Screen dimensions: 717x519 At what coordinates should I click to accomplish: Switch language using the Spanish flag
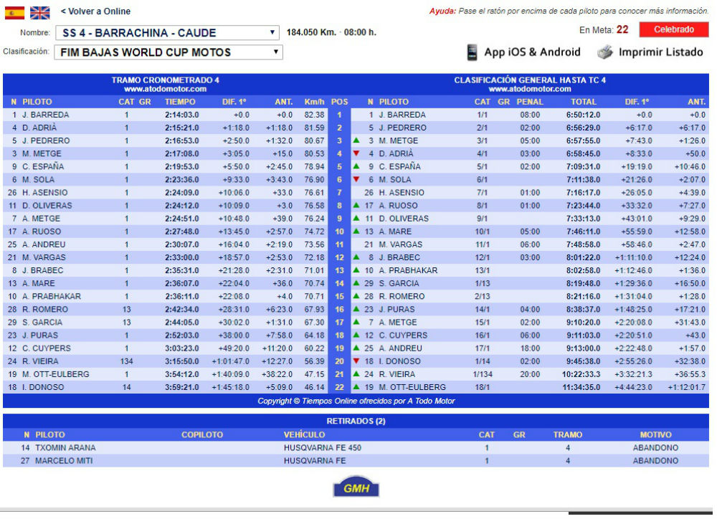coord(14,12)
